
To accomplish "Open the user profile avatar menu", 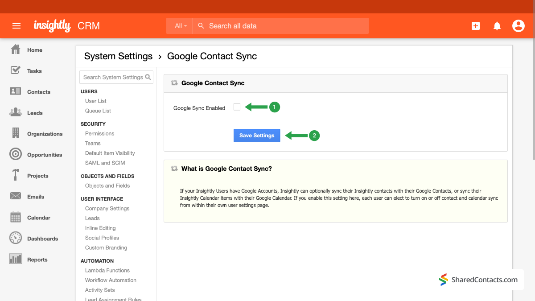I will (x=519, y=26).
